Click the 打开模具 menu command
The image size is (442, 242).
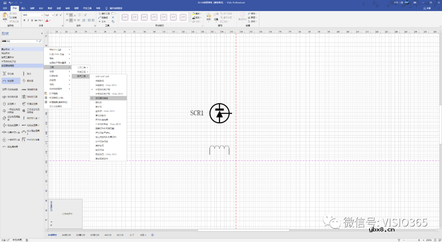coord(54,93)
